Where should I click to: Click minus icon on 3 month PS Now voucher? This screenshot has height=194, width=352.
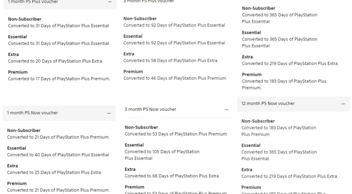click(227, 110)
